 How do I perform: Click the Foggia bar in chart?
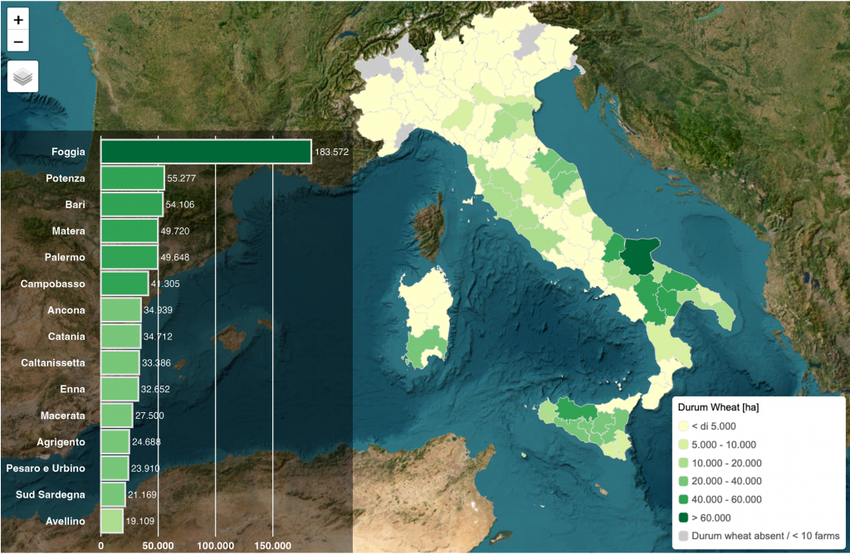(x=205, y=152)
